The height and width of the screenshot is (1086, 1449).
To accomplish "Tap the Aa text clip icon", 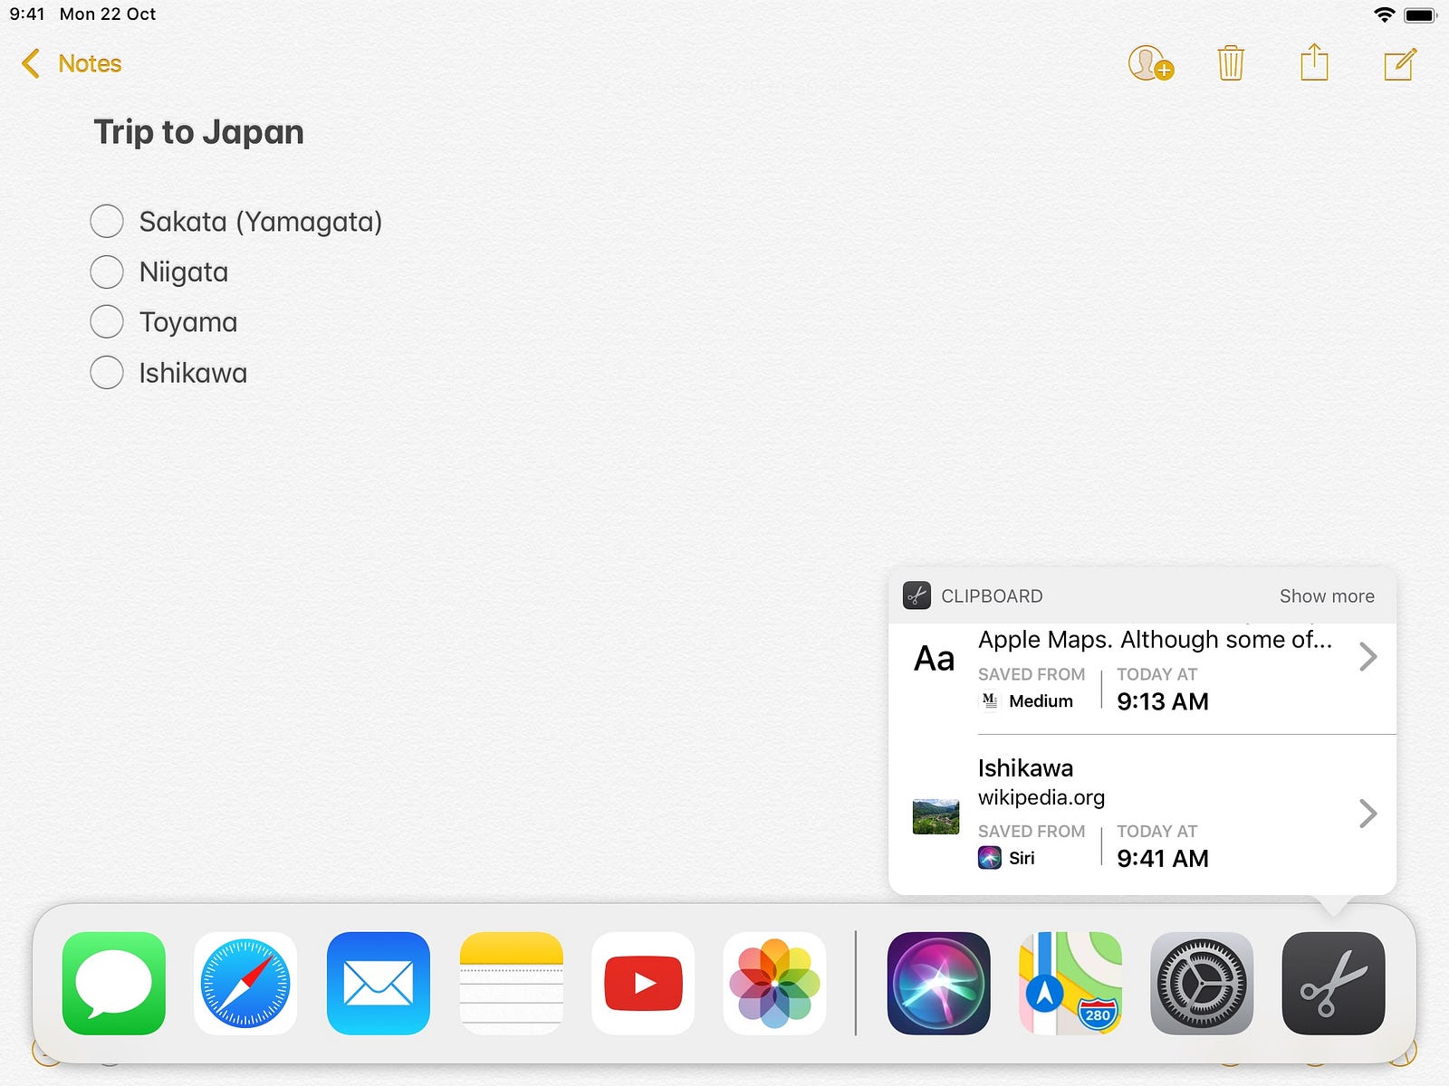I will click(x=935, y=659).
